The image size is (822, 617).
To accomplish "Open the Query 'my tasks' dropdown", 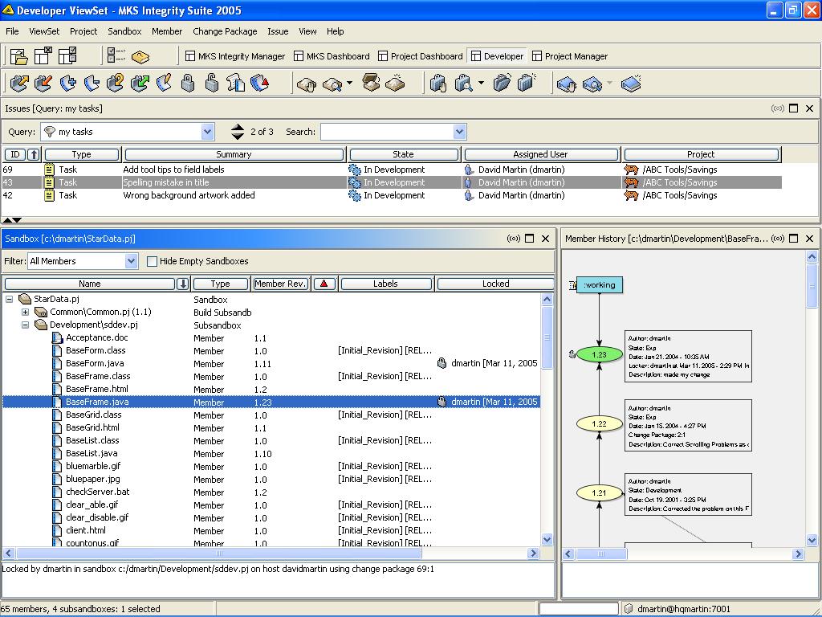I will point(208,132).
